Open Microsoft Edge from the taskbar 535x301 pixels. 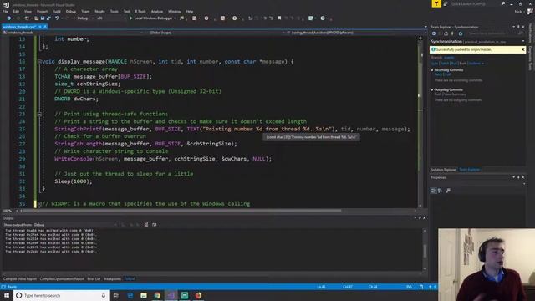[x=130, y=295]
